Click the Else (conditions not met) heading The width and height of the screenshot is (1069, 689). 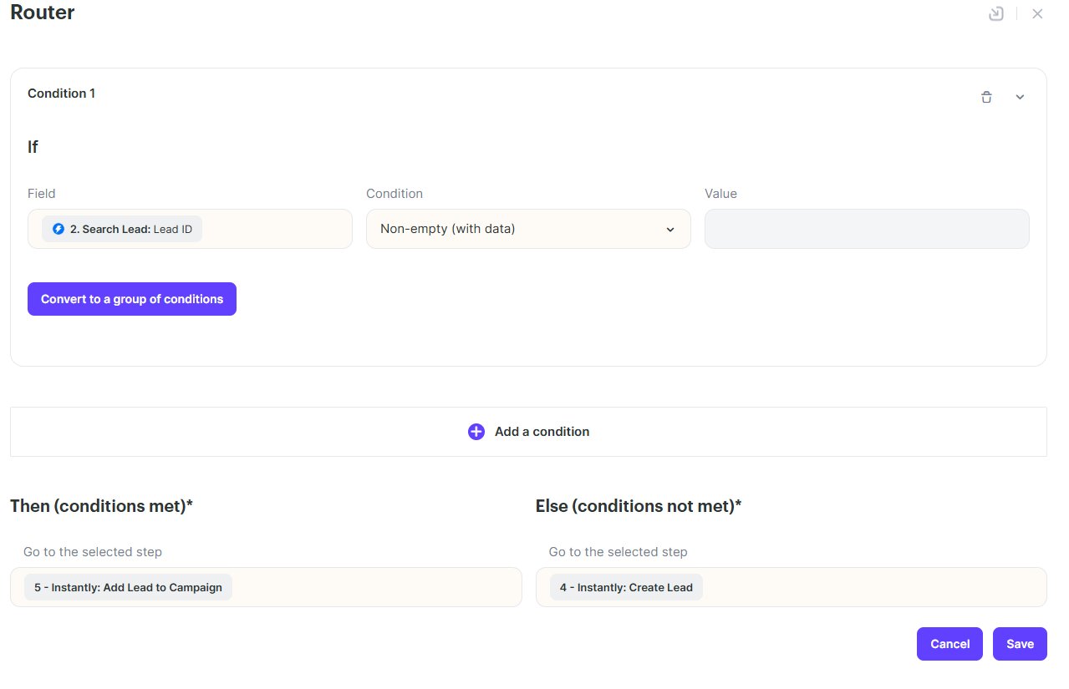point(639,506)
